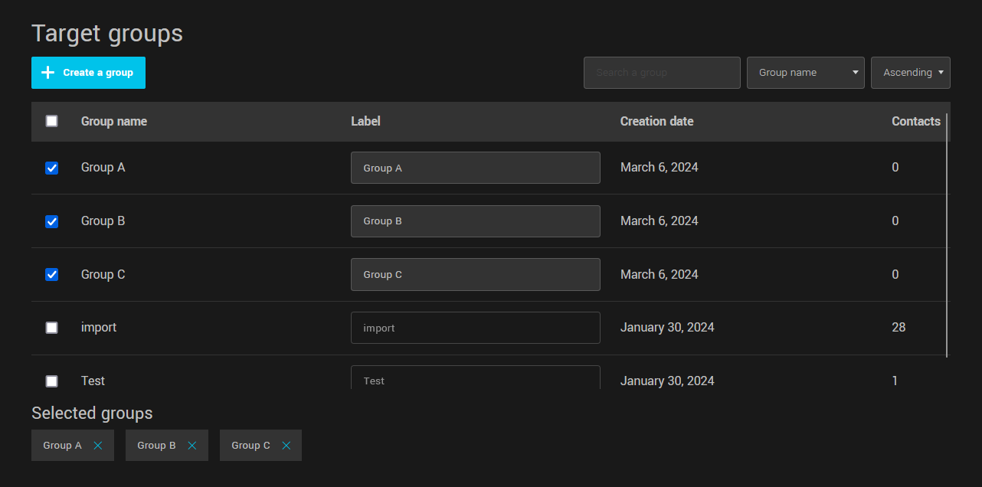
Task: Remove Group C from selected groups
Action: [286, 446]
